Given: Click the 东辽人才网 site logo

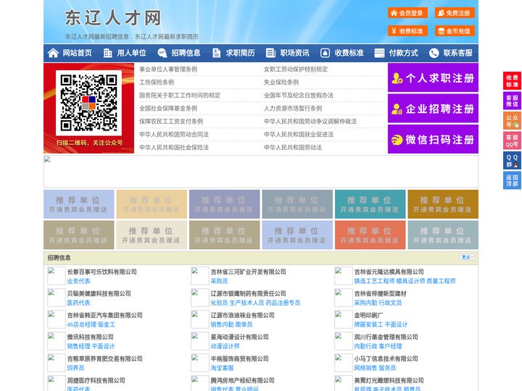Looking at the screenshot, I should pos(113,17).
